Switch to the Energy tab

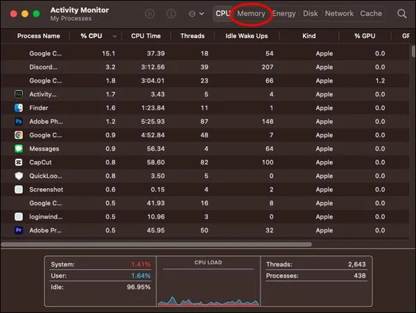click(x=284, y=14)
